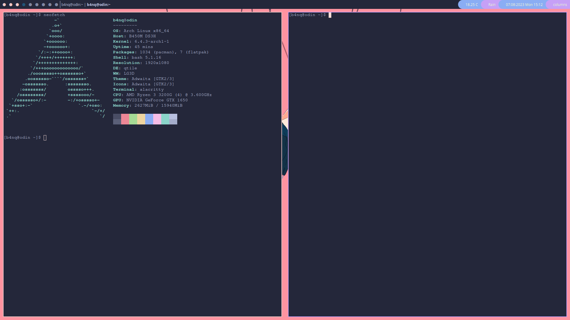Open the date and time widget

click(524, 5)
